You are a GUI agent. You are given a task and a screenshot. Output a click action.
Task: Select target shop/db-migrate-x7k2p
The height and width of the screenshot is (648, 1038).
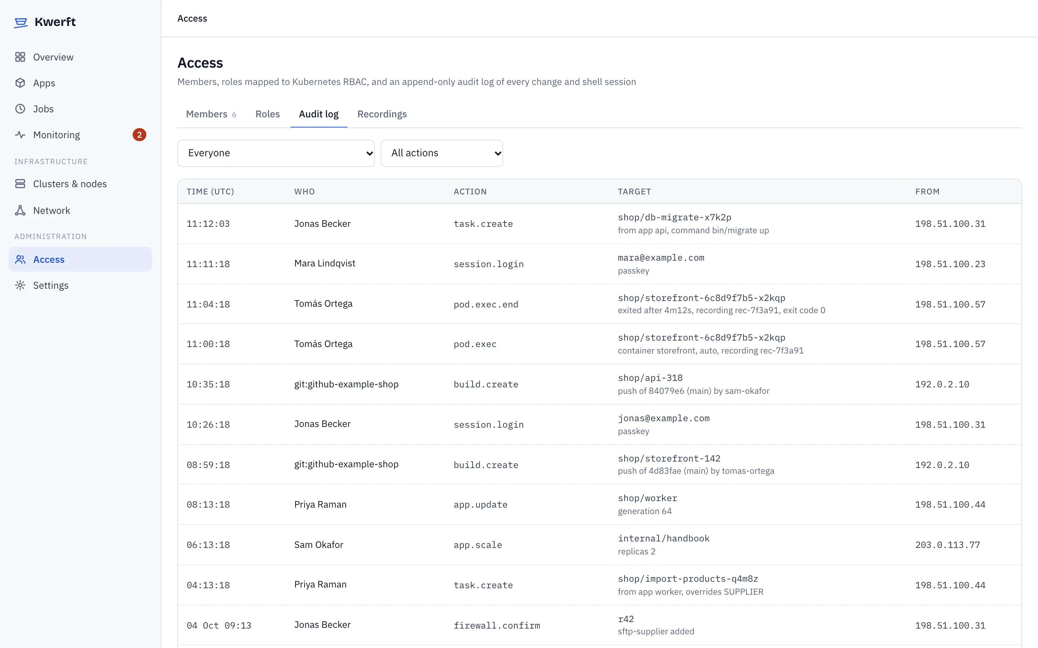tap(674, 217)
